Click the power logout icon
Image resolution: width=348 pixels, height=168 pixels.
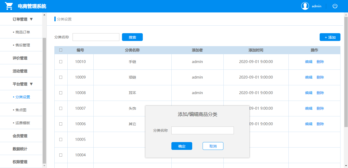click(335, 6)
